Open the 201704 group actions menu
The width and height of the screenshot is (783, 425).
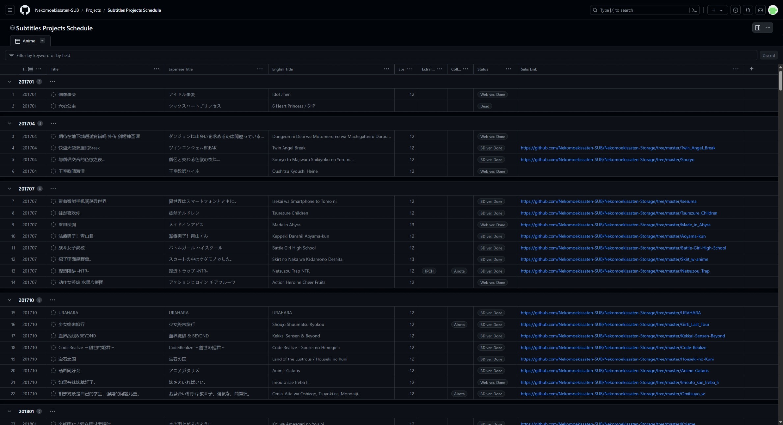tap(53, 123)
